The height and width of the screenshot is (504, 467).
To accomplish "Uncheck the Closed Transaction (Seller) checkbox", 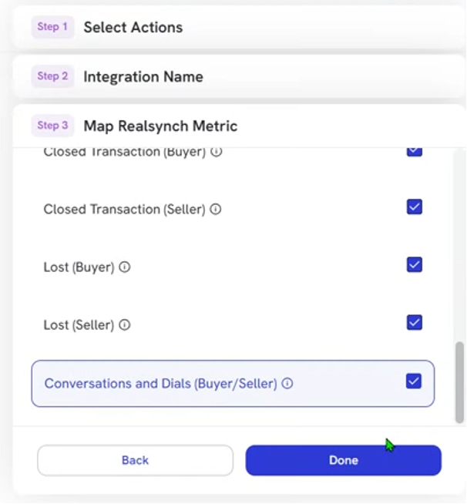I will coord(415,207).
